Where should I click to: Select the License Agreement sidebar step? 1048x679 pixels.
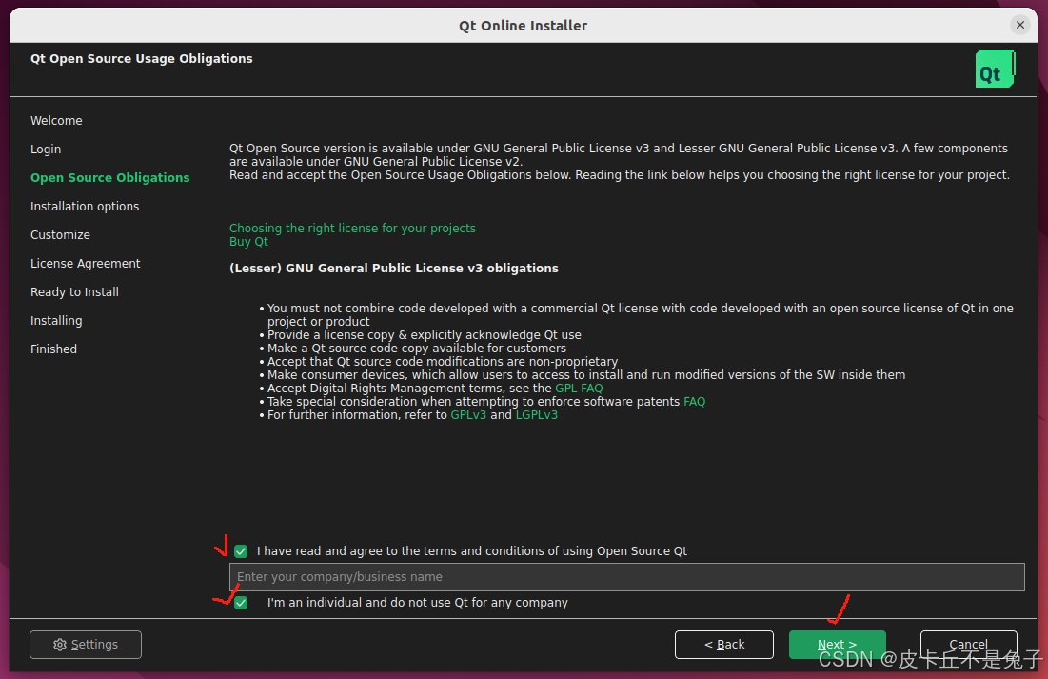(85, 263)
